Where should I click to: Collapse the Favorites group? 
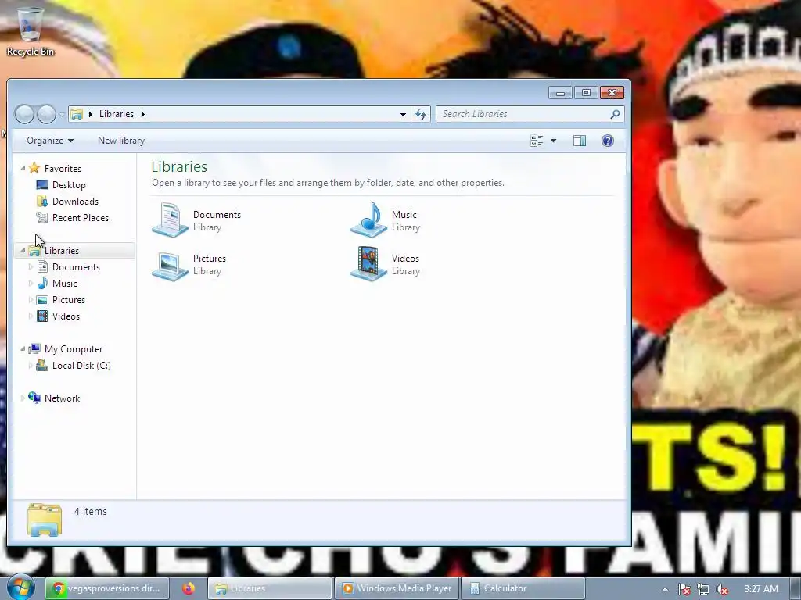pos(23,169)
